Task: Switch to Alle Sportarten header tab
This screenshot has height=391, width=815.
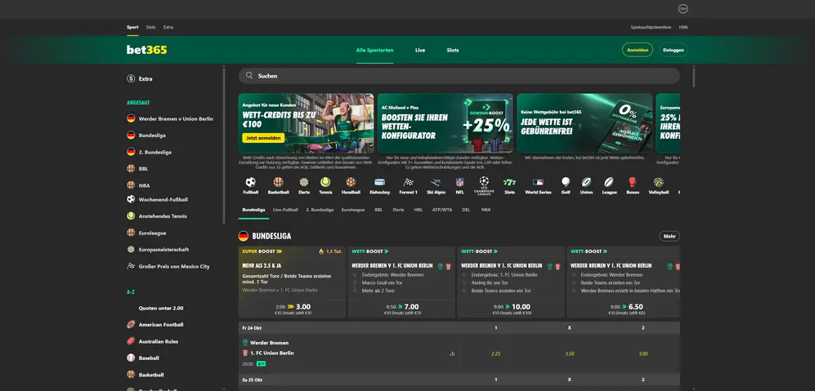Action: coord(374,51)
